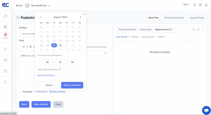This screenshot has height=115, width=211.
Task: Click the hour field showing 08
Action: pos(47,62)
